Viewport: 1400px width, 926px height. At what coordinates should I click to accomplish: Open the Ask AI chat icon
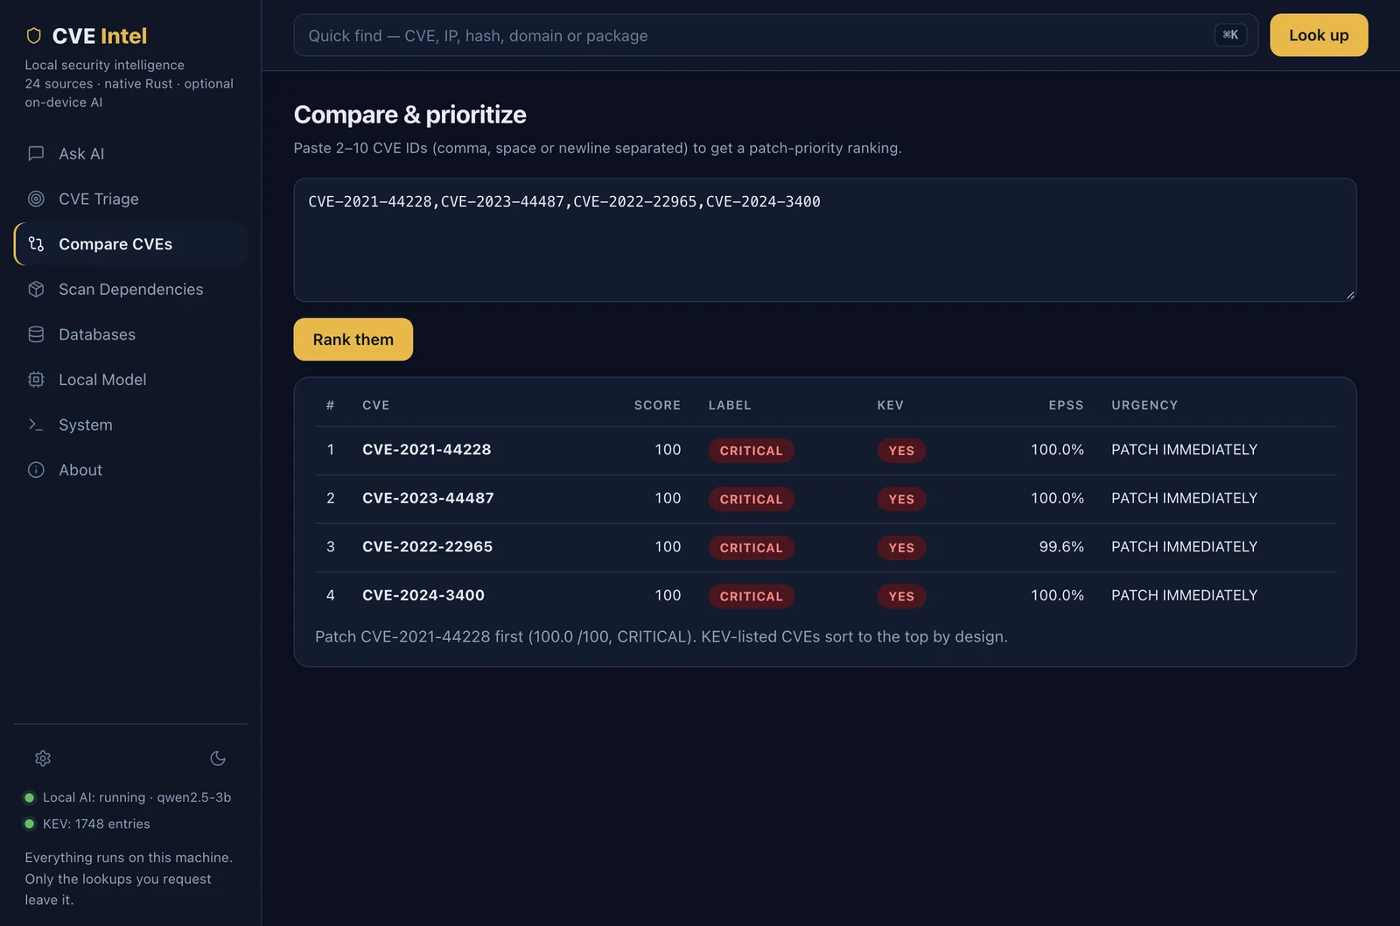point(36,153)
